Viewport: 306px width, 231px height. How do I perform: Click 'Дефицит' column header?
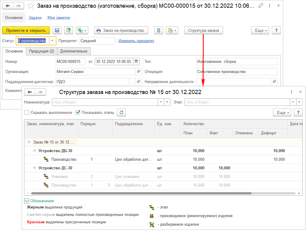click(273, 133)
